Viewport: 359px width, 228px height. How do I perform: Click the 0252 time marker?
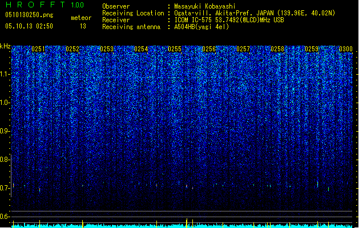(x=72, y=49)
